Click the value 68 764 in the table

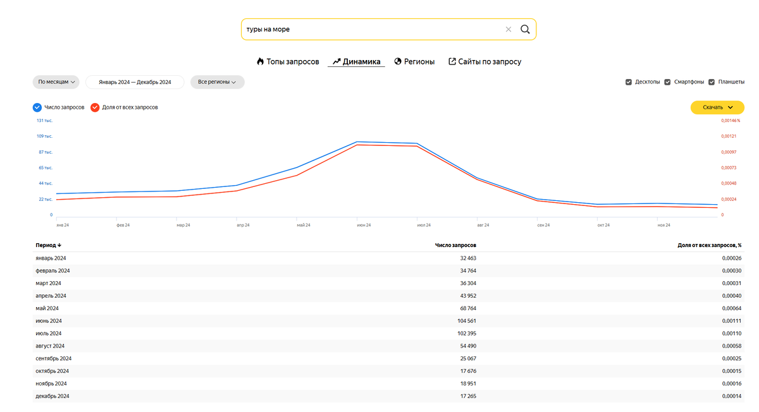468,308
